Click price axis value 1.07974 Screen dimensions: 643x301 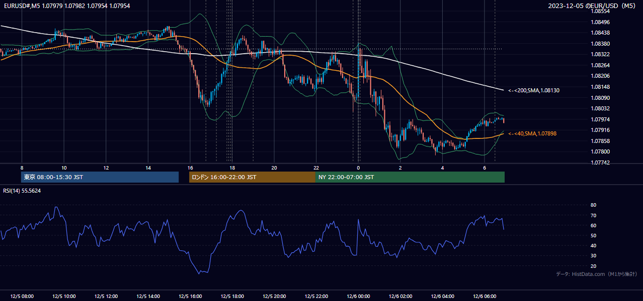click(x=600, y=119)
